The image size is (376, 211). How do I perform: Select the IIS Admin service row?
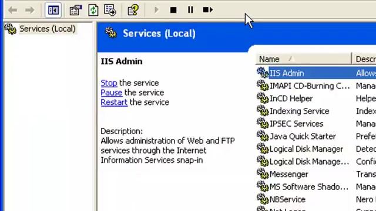[x=316, y=73]
